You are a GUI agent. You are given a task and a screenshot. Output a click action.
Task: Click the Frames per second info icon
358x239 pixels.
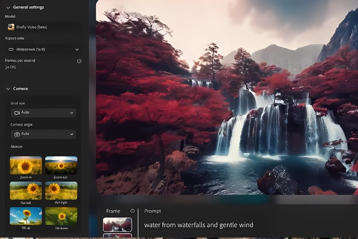coord(79,61)
